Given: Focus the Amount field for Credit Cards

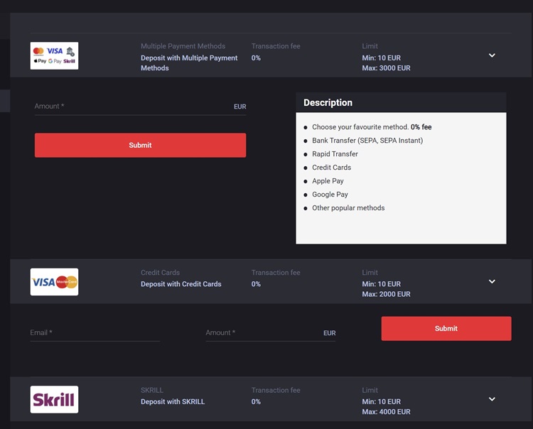Looking at the screenshot, I should coord(270,333).
